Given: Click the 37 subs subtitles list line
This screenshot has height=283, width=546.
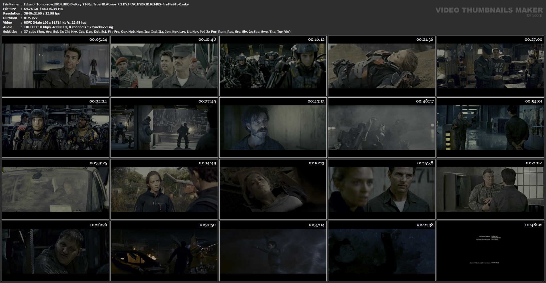Looking at the screenshot, I should (157, 32).
